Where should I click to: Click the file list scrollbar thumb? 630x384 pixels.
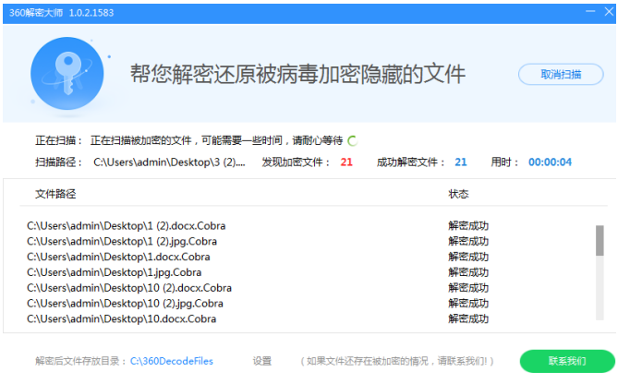(x=600, y=241)
